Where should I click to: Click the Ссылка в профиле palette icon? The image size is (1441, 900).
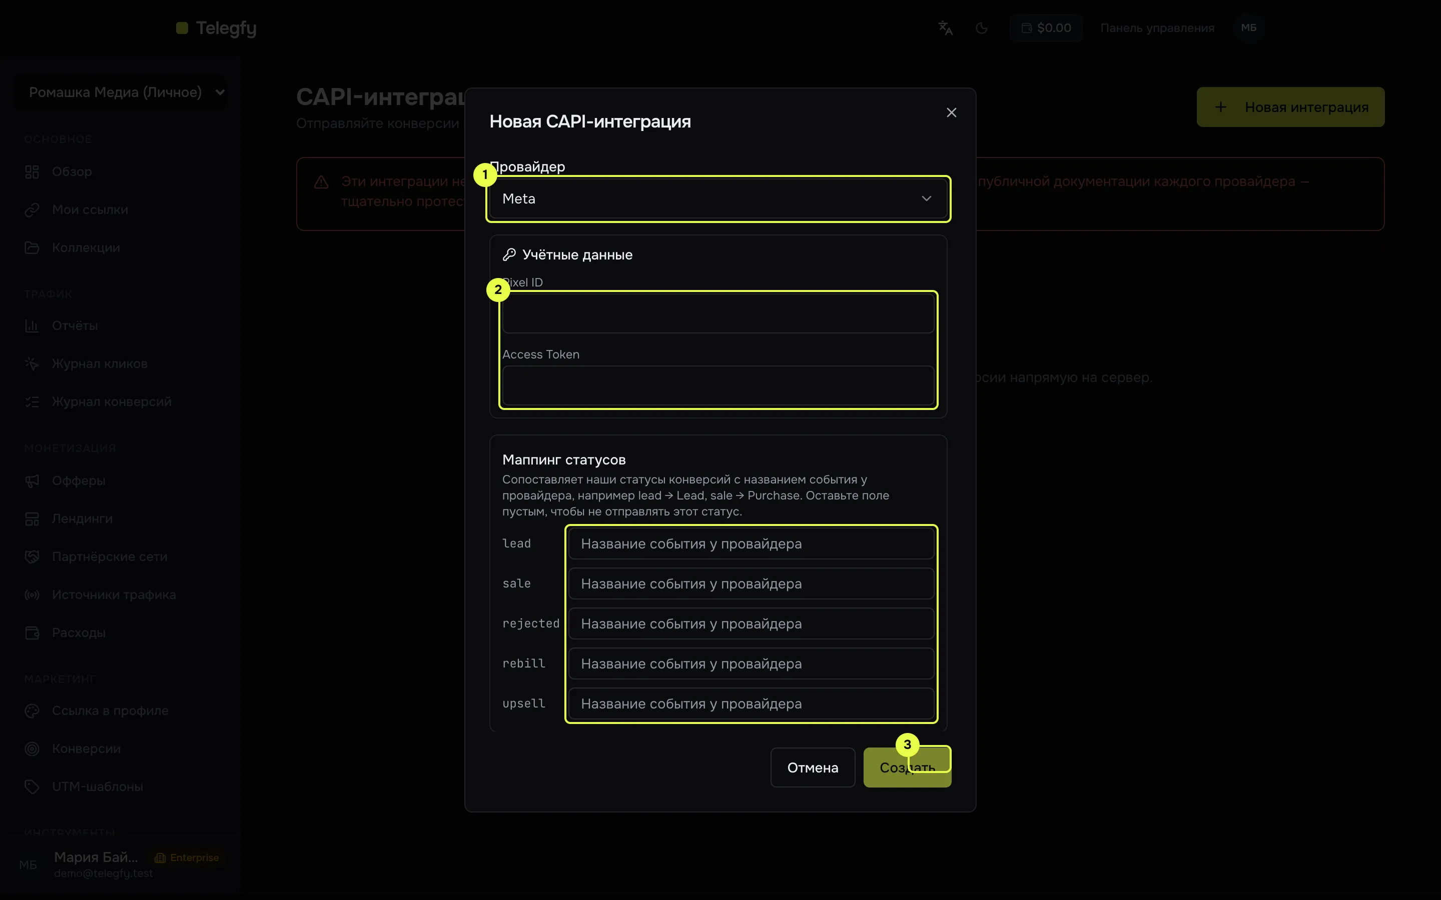click(32, 710)
